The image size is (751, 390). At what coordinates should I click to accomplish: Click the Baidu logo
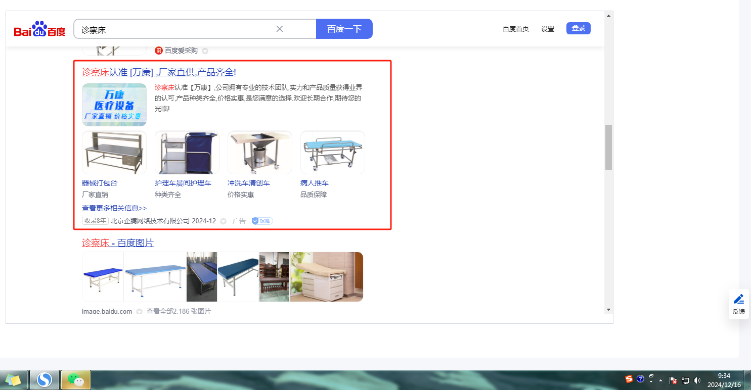[x=40, y=29]
